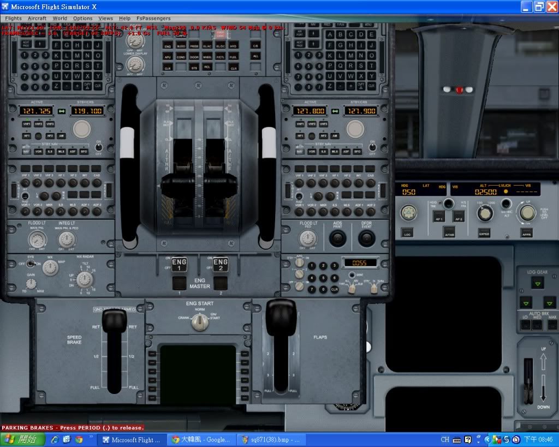Open the Views menu
Image resolution: width=559 pixels, height=447 pixels.
(x=105, y=18)
